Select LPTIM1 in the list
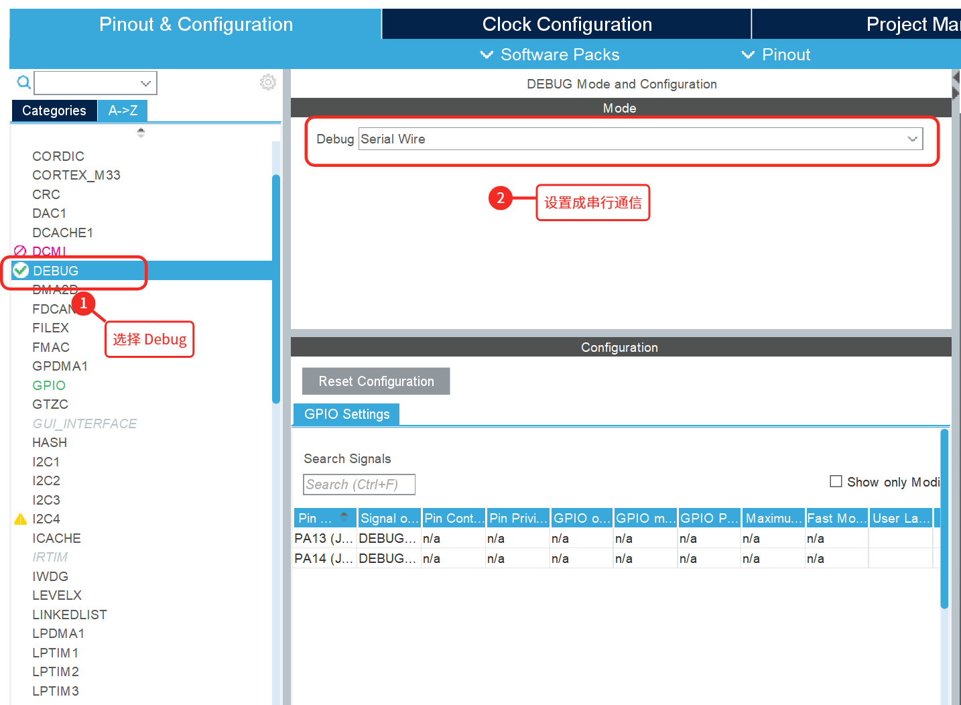Screen dimensions: 961x705 [x=56, y=653]
